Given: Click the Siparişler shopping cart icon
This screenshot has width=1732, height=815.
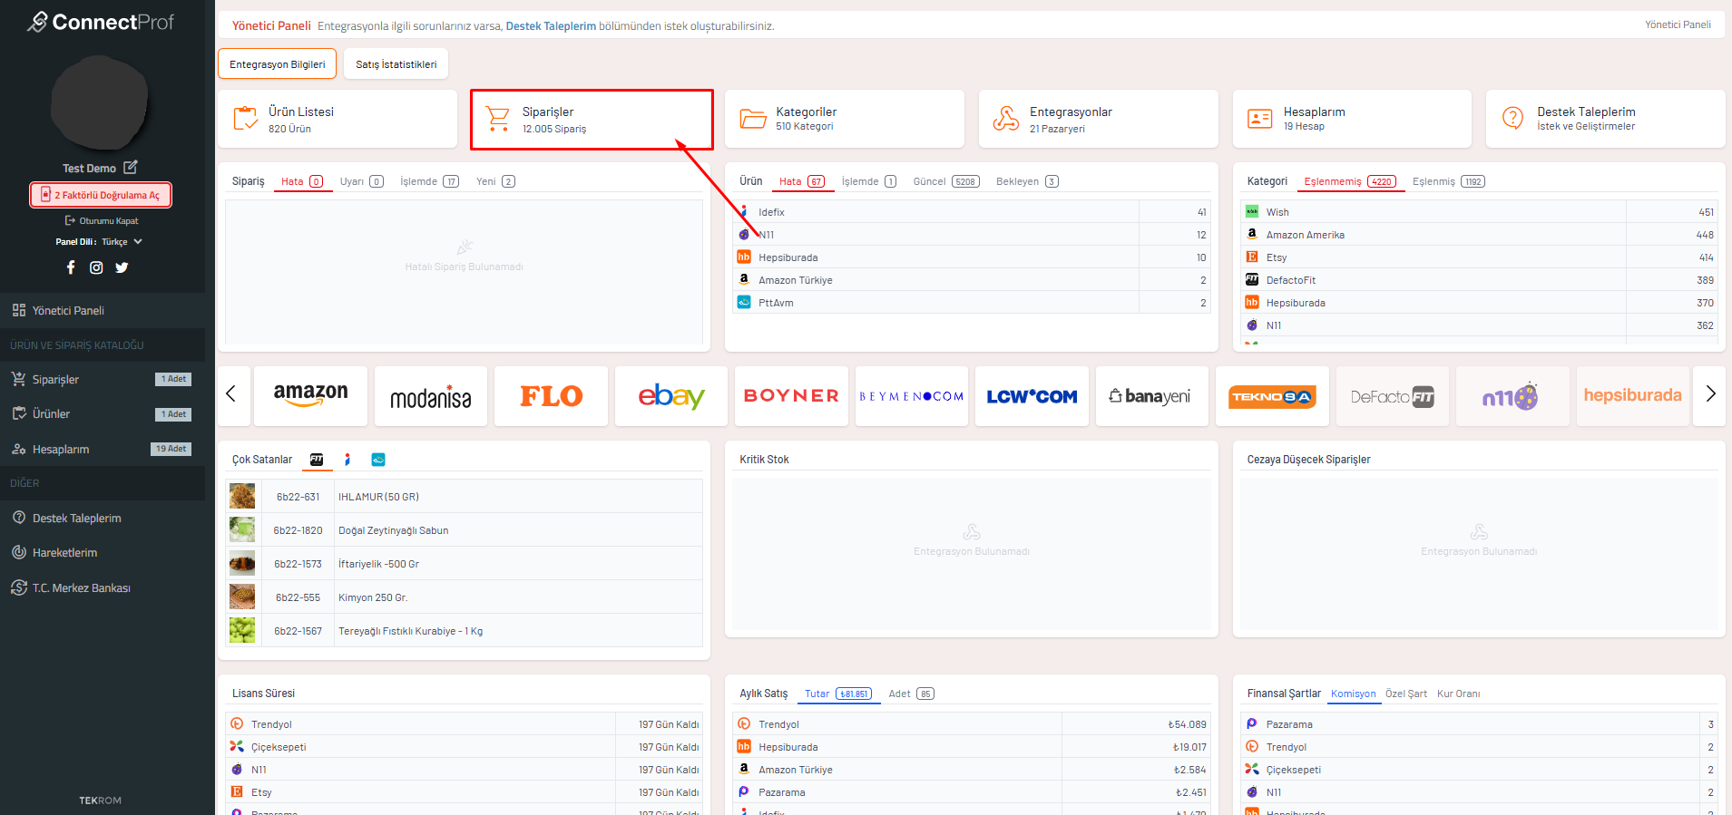Looking at the screenshot, I should coord(498,118).
